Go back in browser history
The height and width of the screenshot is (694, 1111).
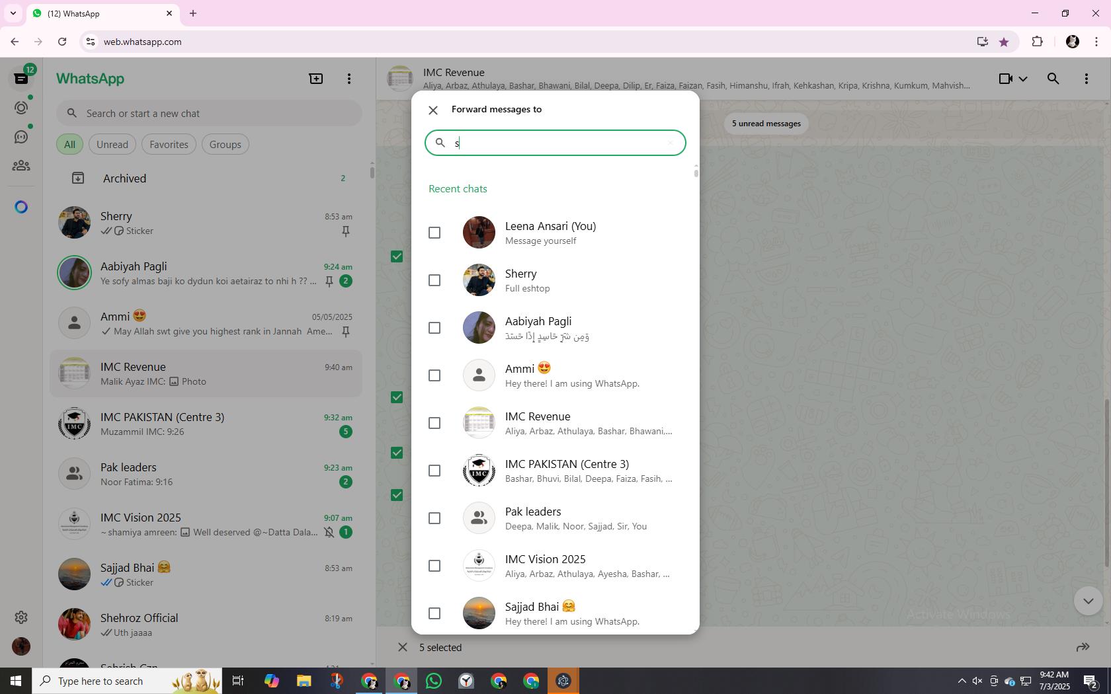coord(15,42)
